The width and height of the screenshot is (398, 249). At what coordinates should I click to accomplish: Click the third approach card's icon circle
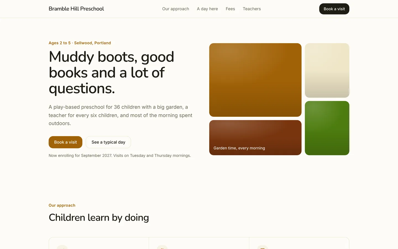[x=263, y=247]
